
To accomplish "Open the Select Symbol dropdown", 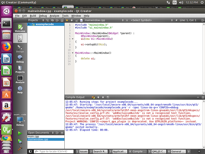I will click(x=152, y=20).
